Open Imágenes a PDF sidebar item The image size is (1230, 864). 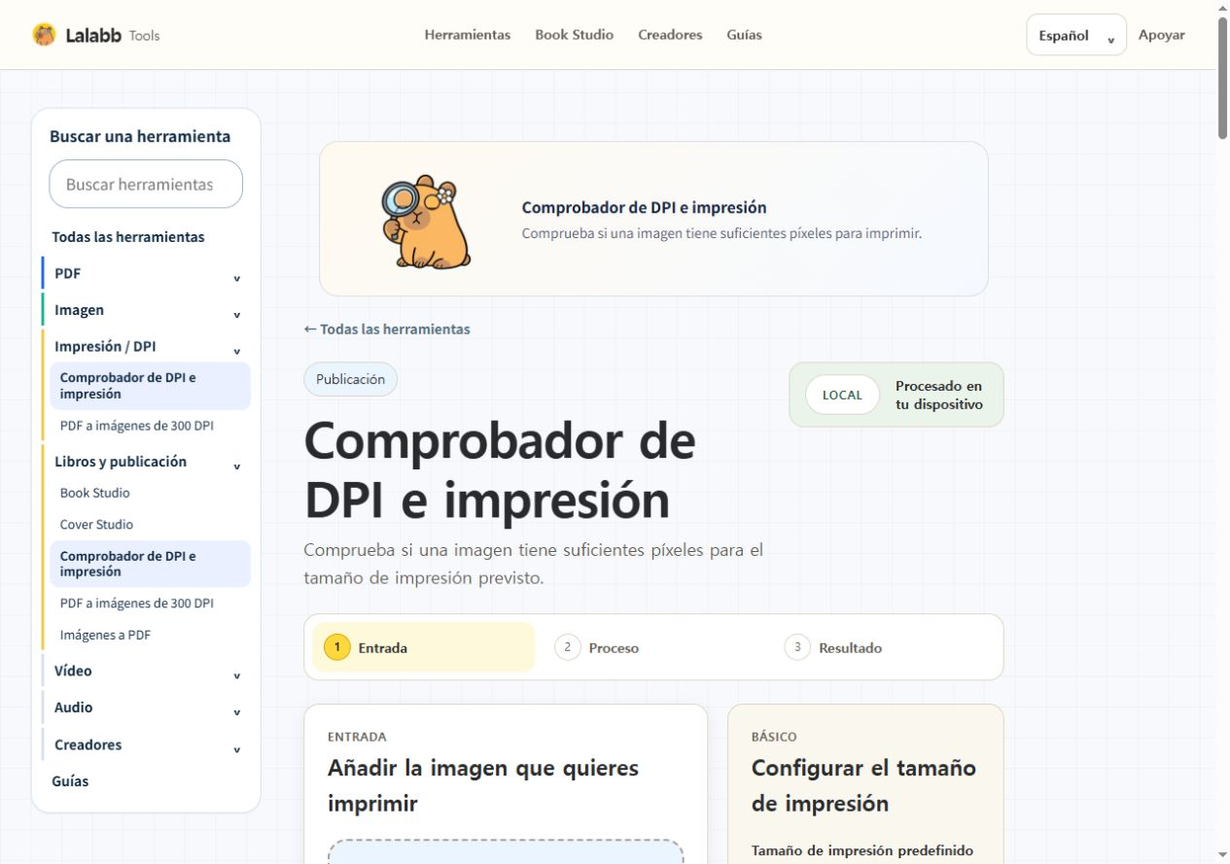[105, 636]
